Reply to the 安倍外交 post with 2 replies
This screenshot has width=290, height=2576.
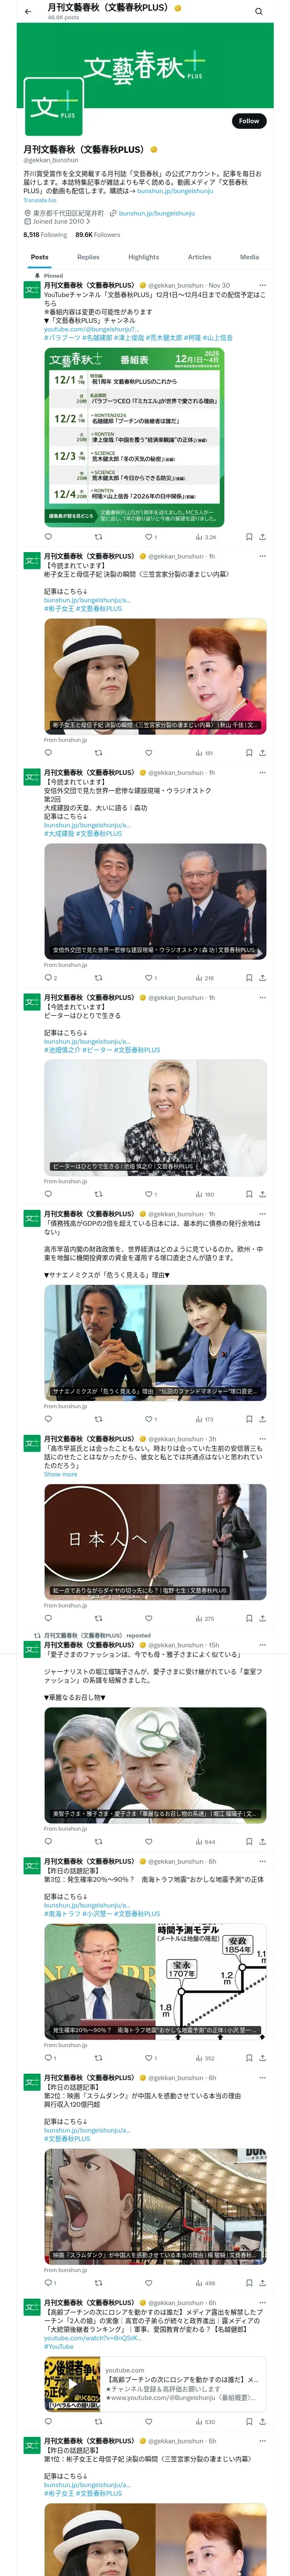(50, 978)
